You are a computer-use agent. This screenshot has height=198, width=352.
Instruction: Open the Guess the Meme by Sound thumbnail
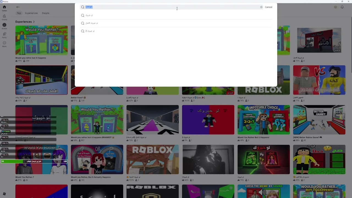coord(264,191)
